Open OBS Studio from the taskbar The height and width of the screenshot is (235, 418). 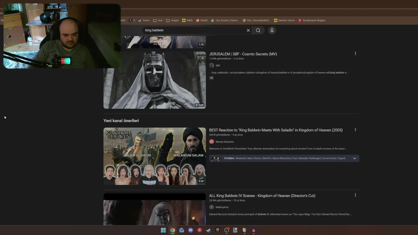point(227,230)
